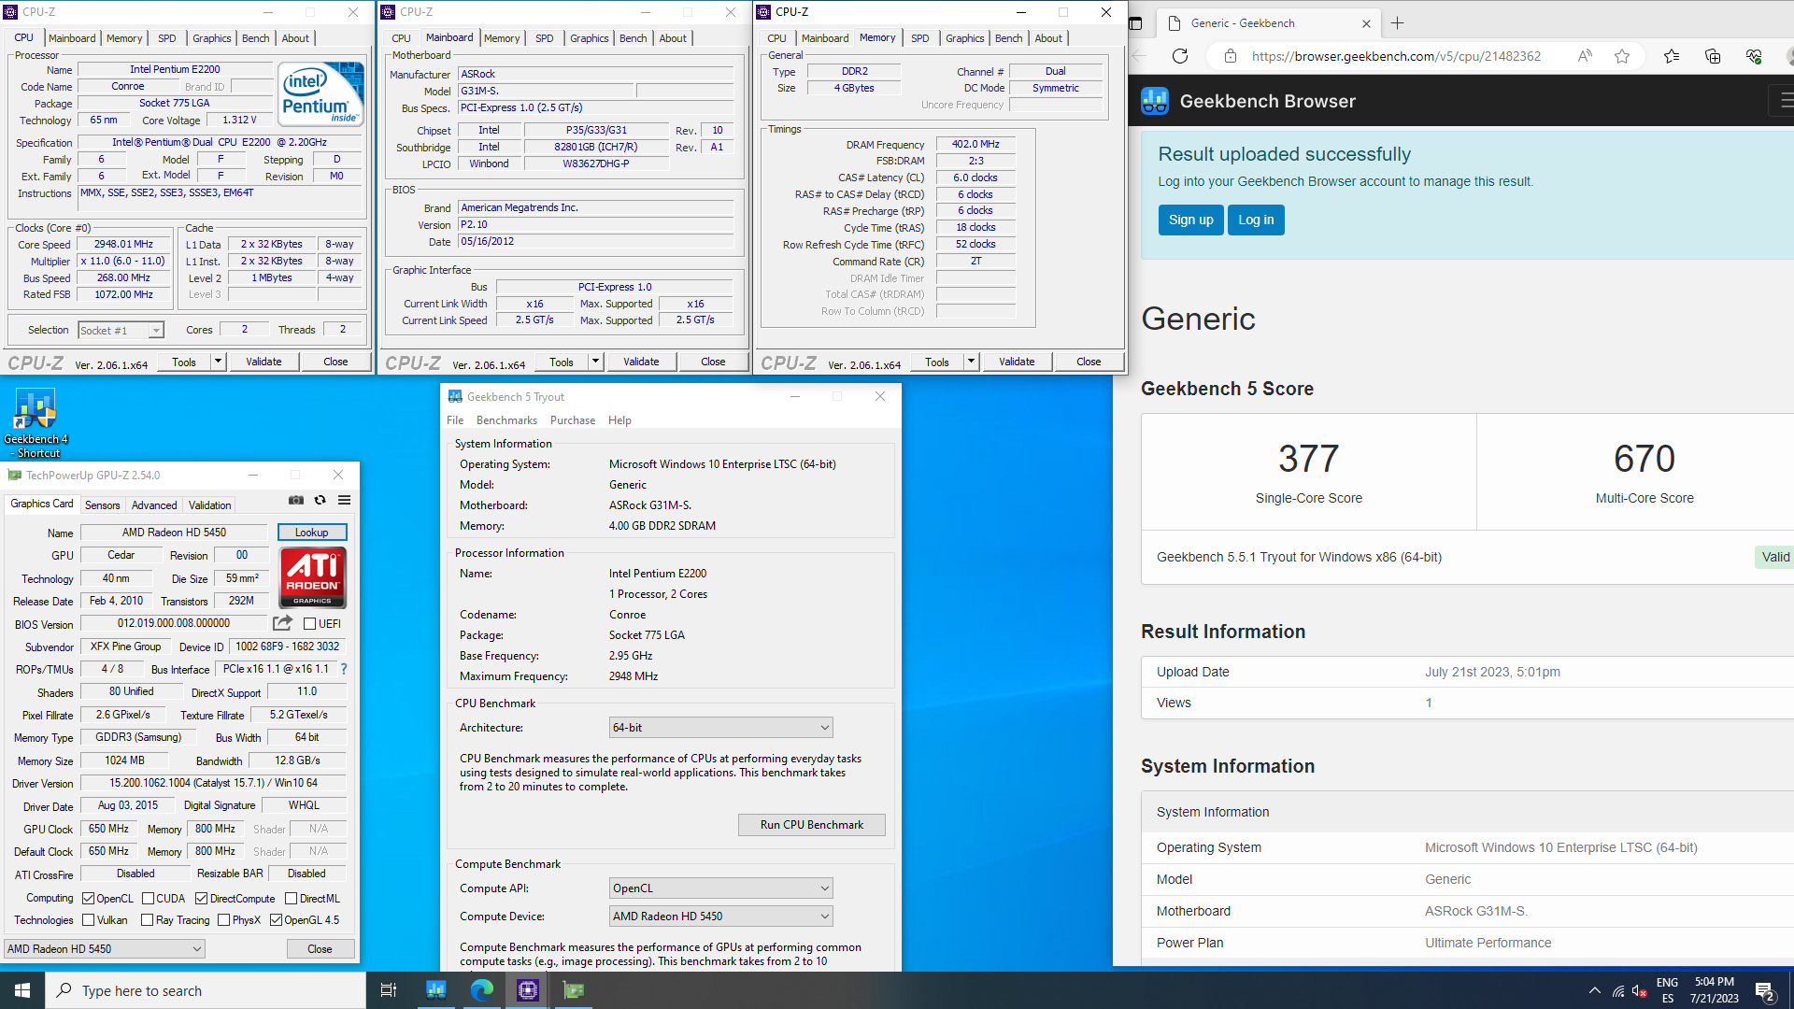The height and width of the screenshot is (1009, 1794).
Task: Toggle the DirectML checkbox
Action: [292, 899]
